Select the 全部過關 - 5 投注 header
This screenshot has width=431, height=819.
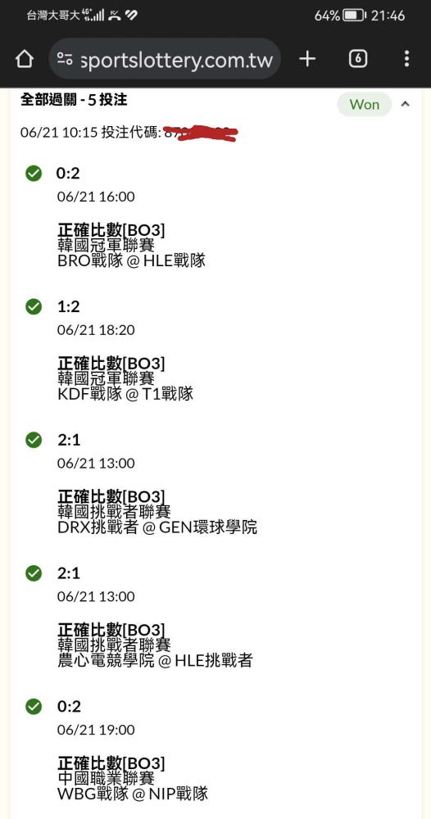click(74, 100)
